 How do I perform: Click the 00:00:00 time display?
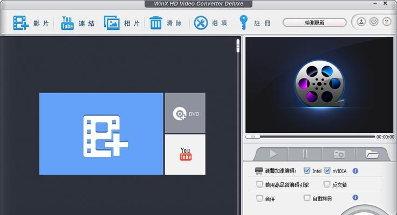[385, 137]
